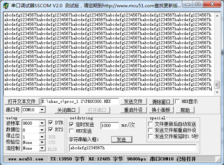Close the SSCOM window

click(212, 4)
